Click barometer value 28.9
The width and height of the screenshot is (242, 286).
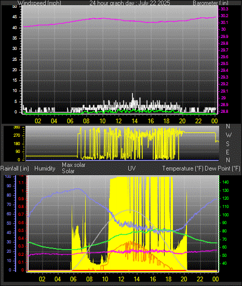click(x=224, y=105)
